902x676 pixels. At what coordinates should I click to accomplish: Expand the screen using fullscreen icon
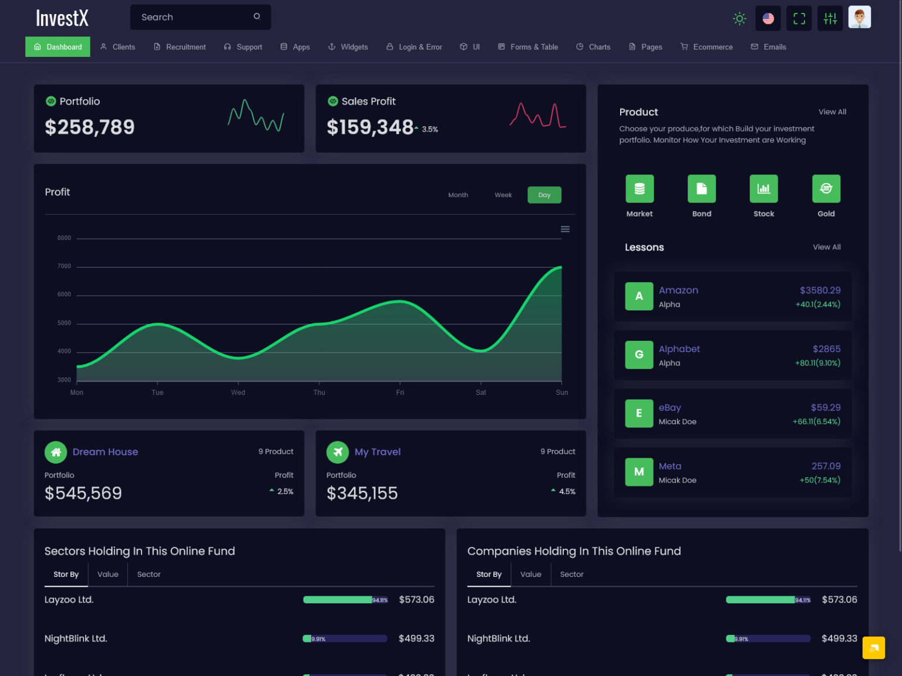point(799,18)
